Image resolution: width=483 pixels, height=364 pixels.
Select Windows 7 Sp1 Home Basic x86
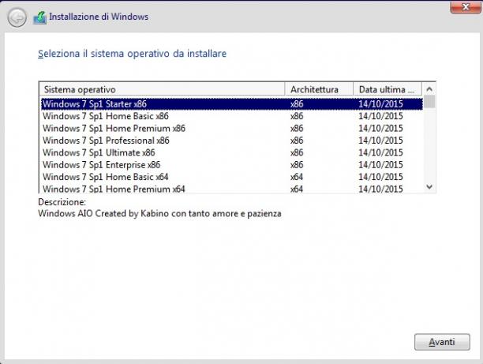click(232, 116)
